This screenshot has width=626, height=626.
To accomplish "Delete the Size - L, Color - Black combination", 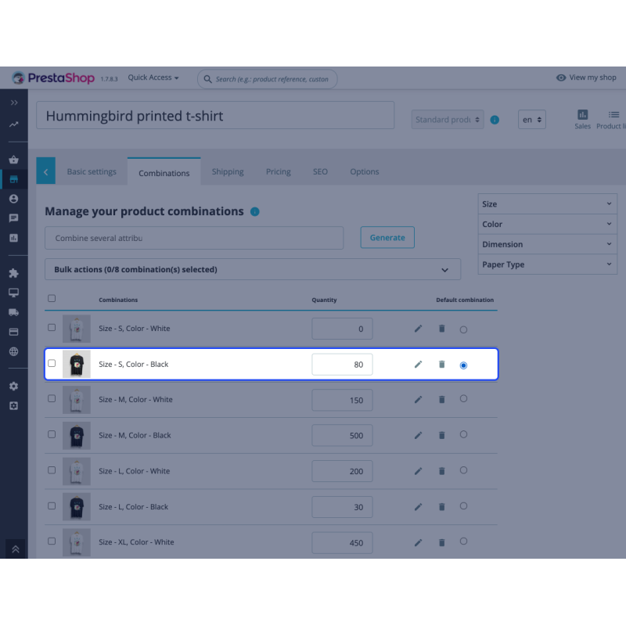I will pos(441,506).
